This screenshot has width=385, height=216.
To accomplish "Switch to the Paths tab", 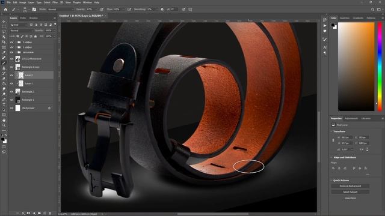I will click(x=23, y=18).
